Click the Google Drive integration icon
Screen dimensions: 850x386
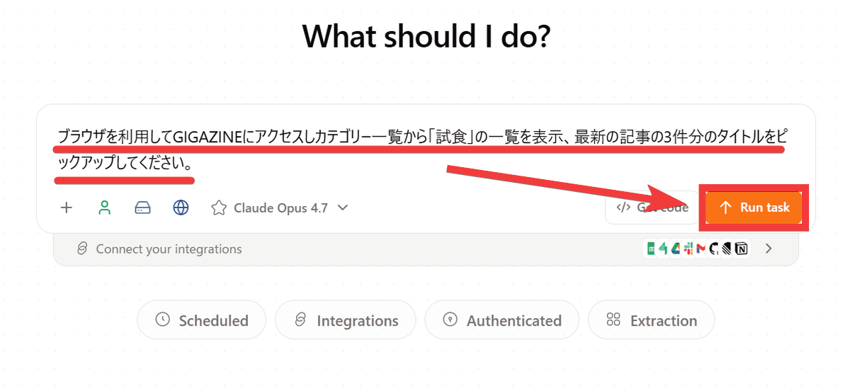676,249
